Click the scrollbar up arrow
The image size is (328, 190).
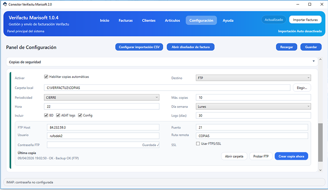(320, 59)
